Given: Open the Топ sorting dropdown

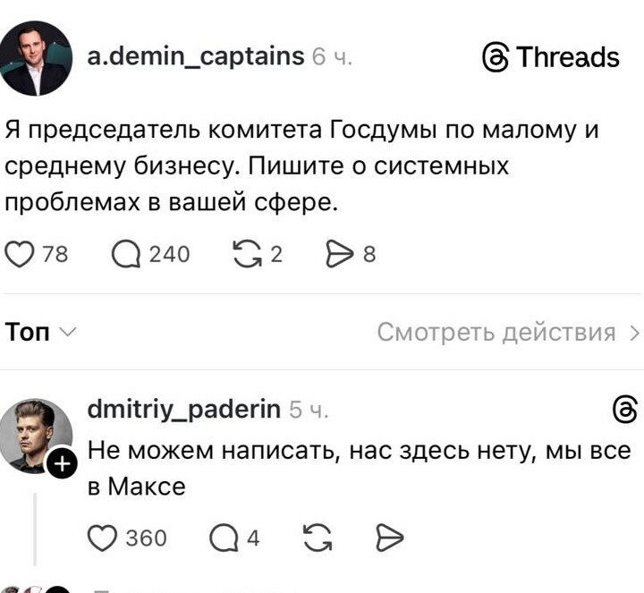Looking at the screenshot, I should 40,333.
